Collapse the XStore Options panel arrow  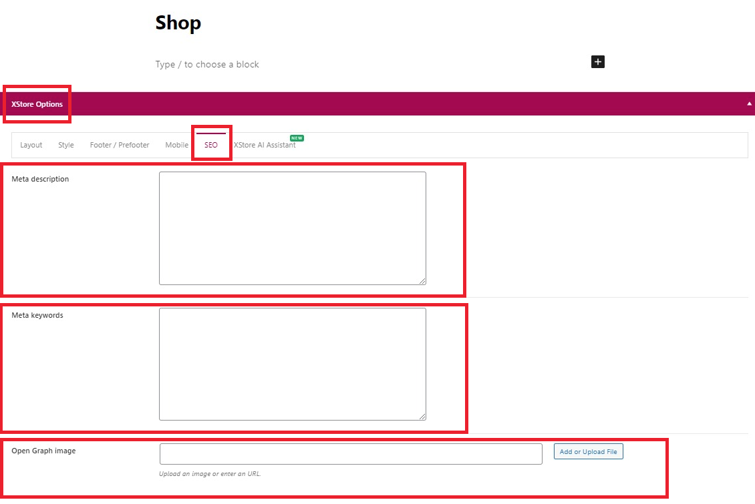point(749,104)
